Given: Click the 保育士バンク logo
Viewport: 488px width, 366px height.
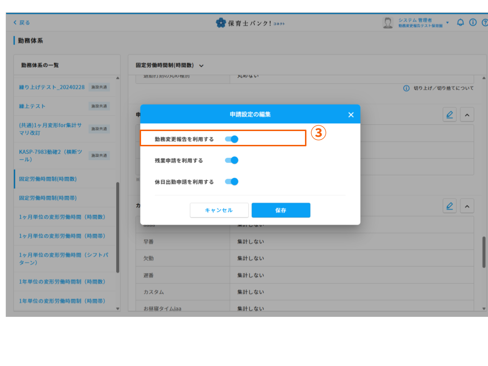Looking at the screenshot, I should 250,23.
